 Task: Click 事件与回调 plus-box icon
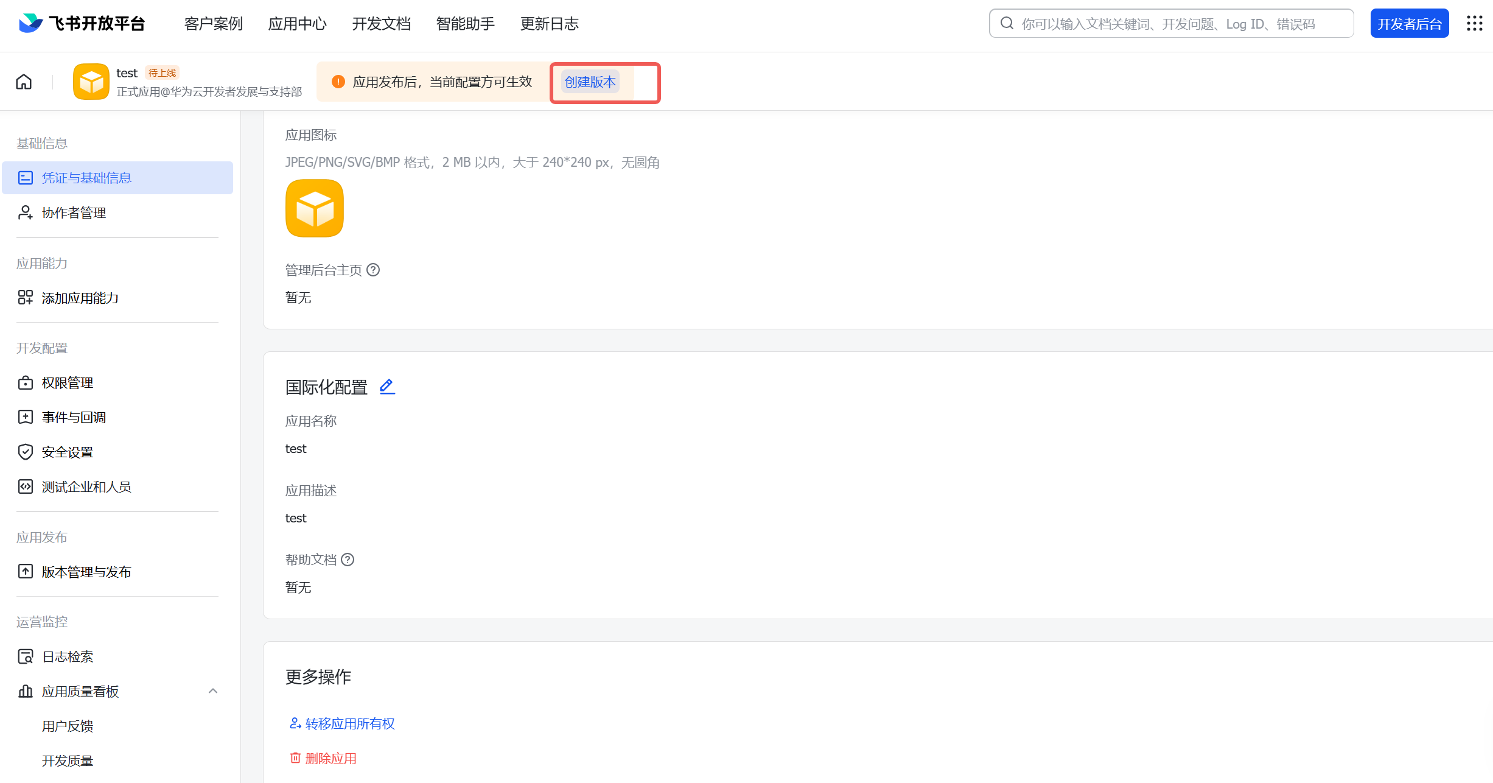26,417
